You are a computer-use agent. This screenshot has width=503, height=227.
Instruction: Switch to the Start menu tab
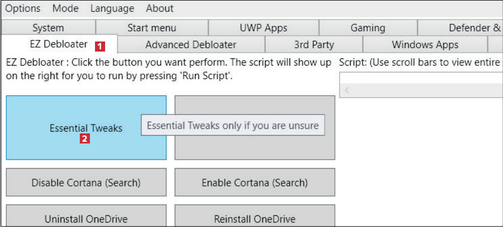152,27
